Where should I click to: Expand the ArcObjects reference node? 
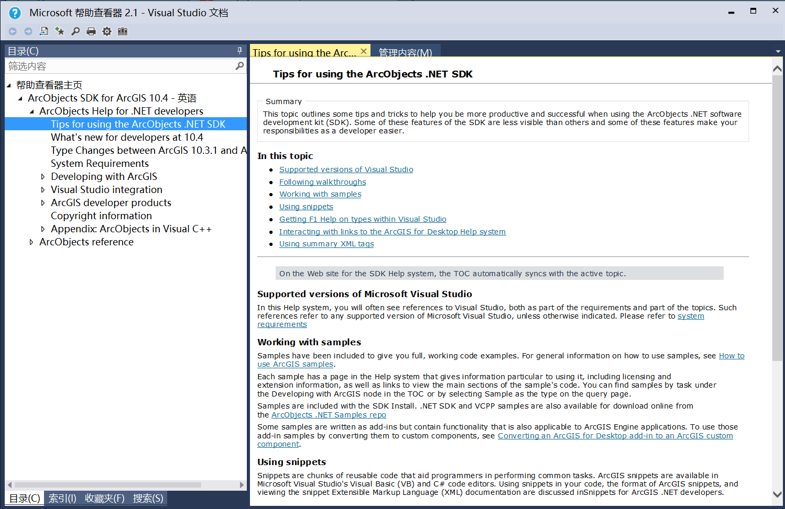tap(31, 242)
